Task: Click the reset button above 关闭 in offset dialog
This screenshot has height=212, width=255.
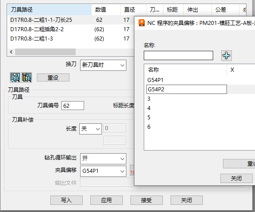Action: [239, 163]
